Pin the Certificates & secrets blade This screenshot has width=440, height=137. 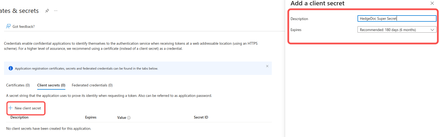pos(47,11)
